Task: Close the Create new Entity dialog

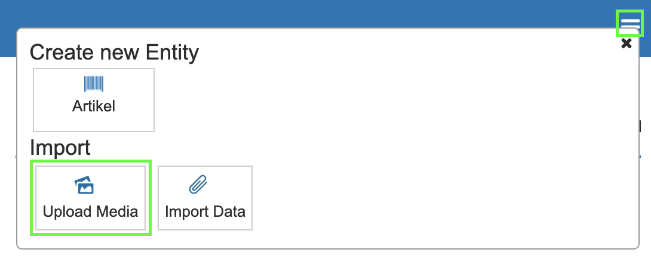Action: coord(626,43)
